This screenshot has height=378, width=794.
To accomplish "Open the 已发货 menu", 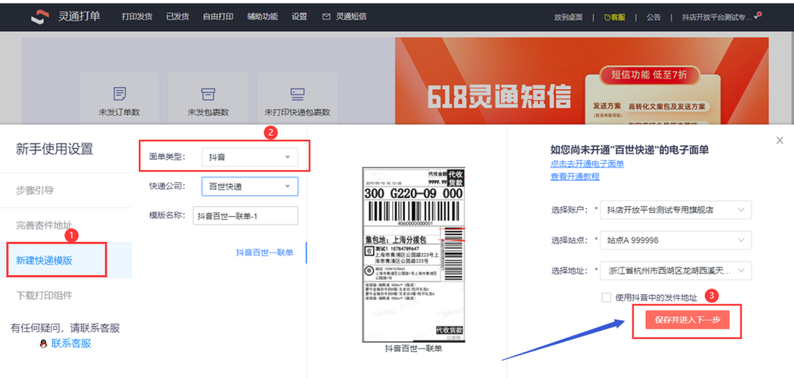I will coord(178,17).
